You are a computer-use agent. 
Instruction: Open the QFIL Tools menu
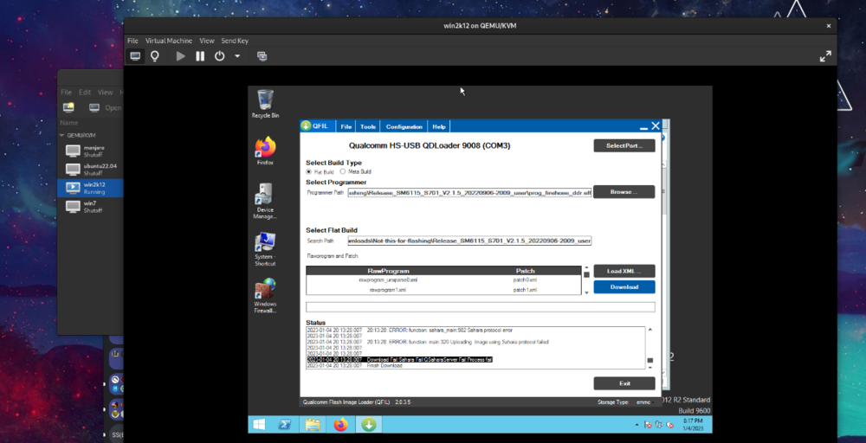tap(368, 126)
